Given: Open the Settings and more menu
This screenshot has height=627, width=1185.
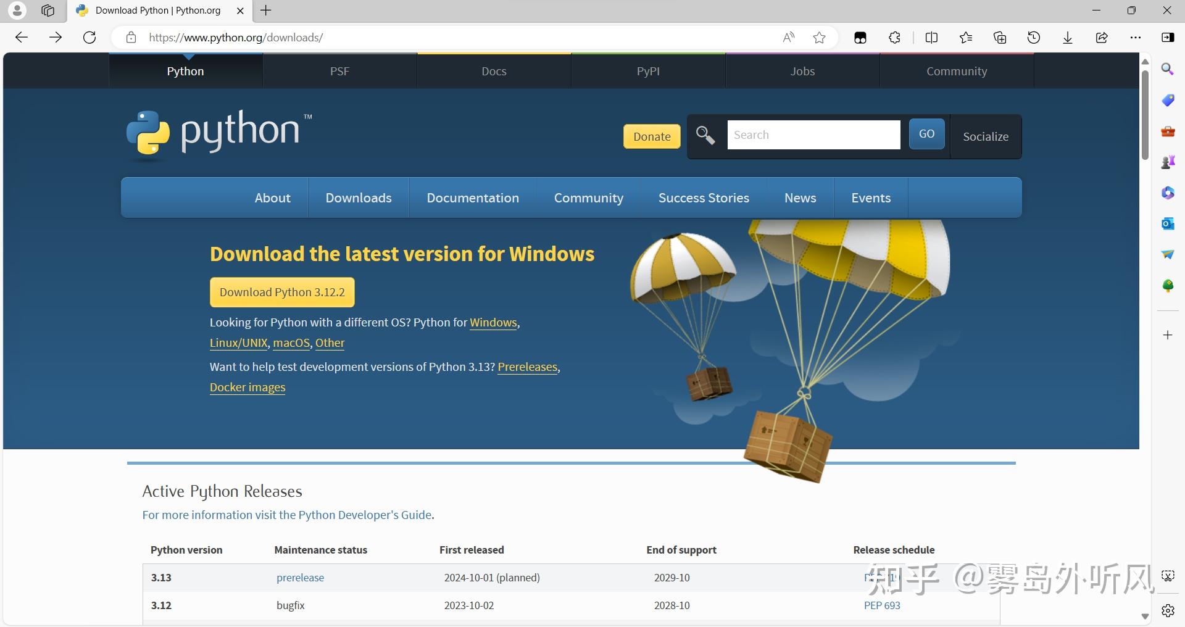Looking at the screenshot, I should coord(1136,38).
